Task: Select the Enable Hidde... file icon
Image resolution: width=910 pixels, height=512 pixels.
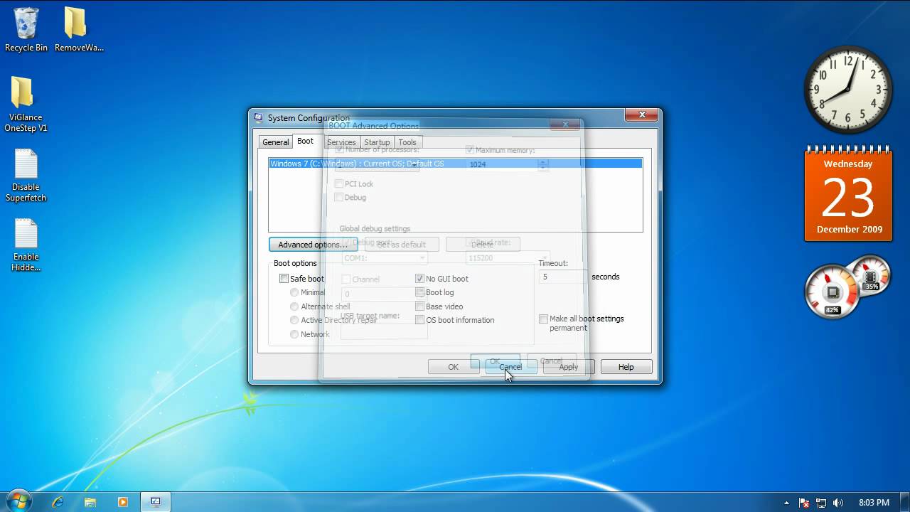Action: coord(26,245)
